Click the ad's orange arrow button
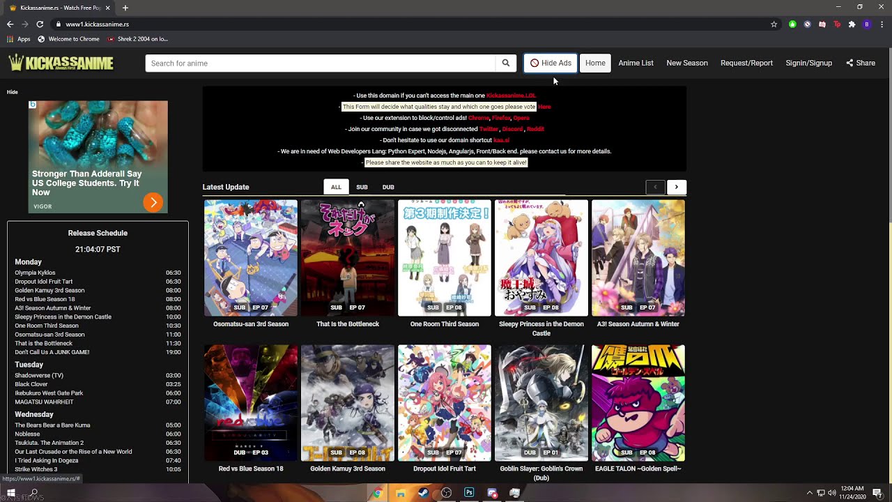 153,202
